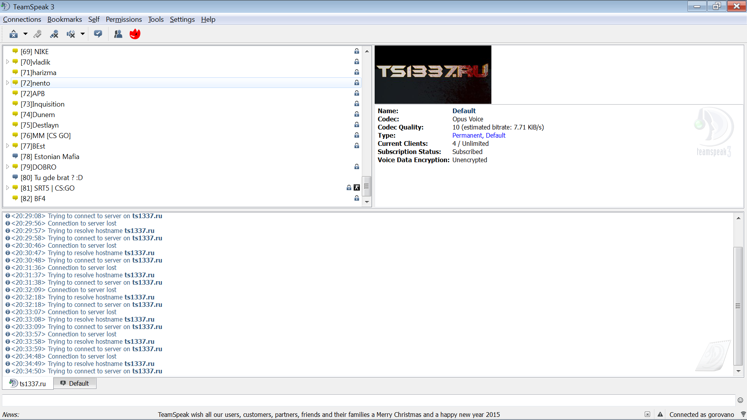Click the connection signal status icon

743,415
